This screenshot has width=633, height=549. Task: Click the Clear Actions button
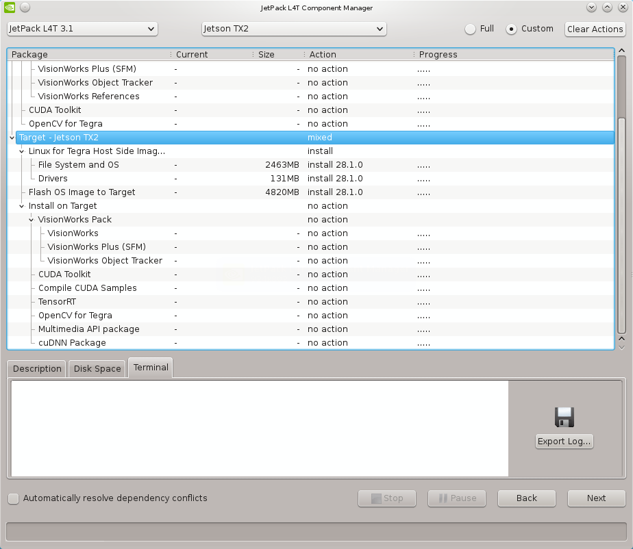pyautogui.click(x=595, y=29)
